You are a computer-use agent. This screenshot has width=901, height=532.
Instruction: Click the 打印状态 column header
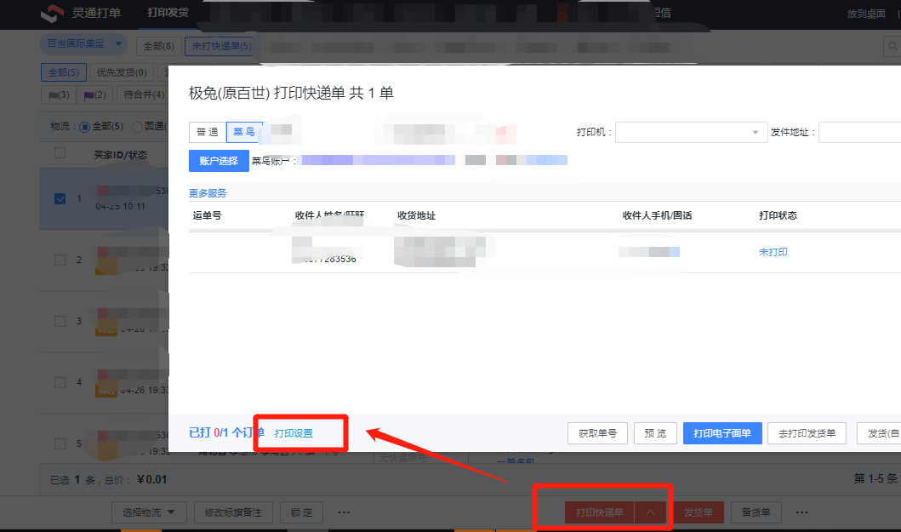[778, 215]
